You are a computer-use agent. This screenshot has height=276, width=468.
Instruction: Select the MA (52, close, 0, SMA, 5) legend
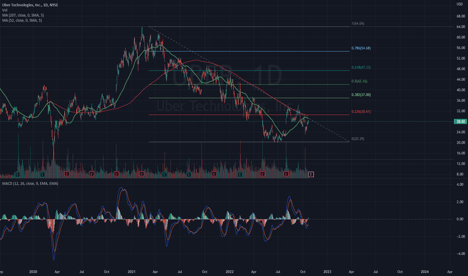(22, 20)
